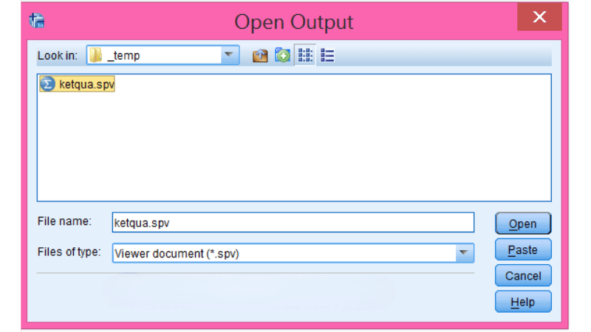This screenshot has width=591, height=332.
Task: Go up one folder level icon
Action: pyautogui.click(x=260, y=56)
